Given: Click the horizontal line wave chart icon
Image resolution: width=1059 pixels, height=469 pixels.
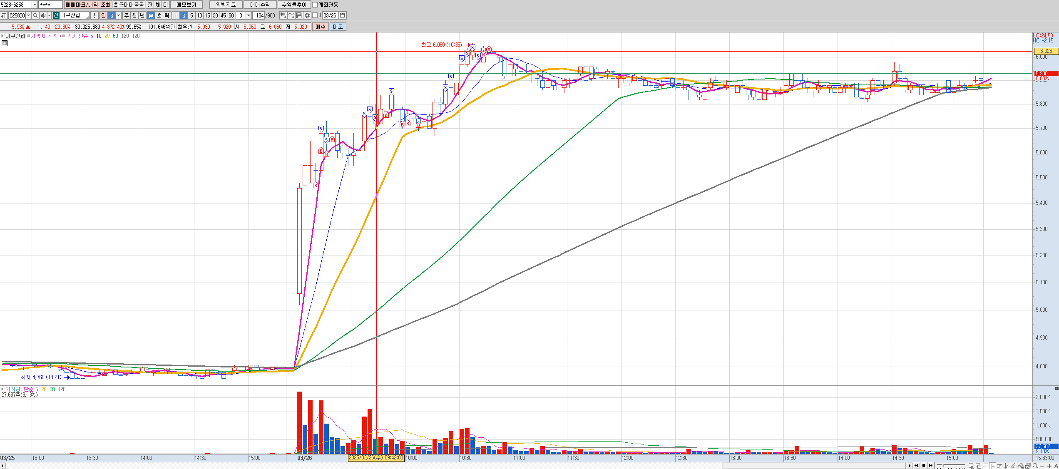Looking at the screenshot, I should [999, 466].
